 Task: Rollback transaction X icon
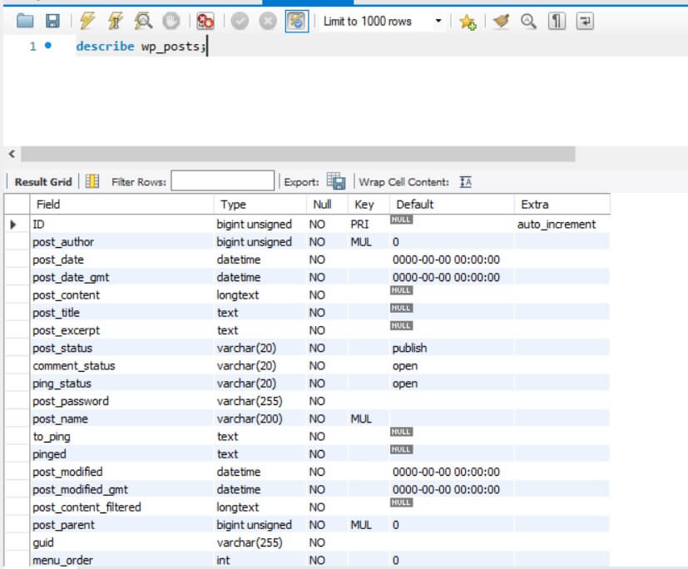(268, 21)
